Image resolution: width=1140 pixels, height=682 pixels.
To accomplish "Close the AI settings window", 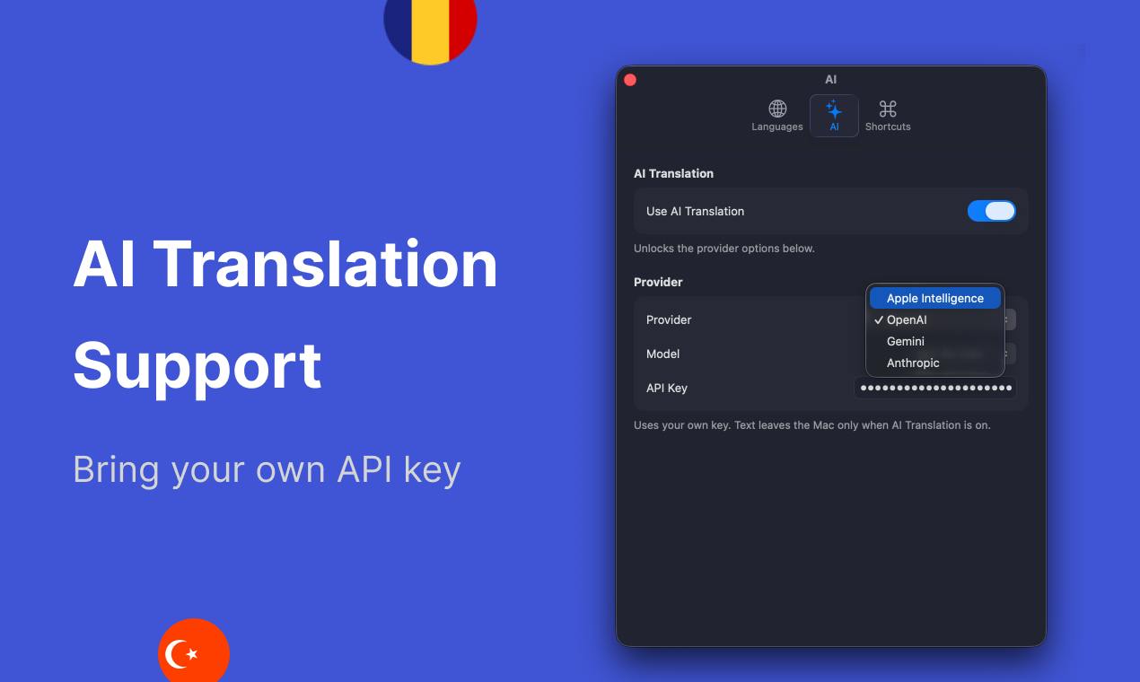I will (x=630, y=80).
